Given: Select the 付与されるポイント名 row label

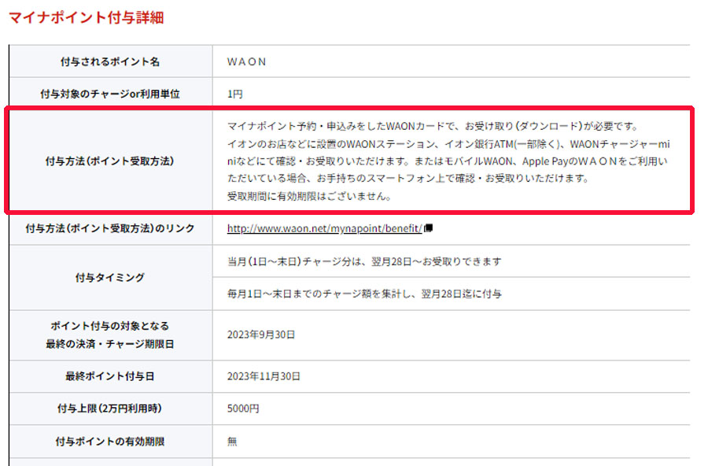Looking at the screenshot, I should point(110,61).
